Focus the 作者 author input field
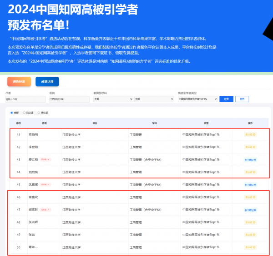Viewport: 273px width, 256px height. point(25,99)
